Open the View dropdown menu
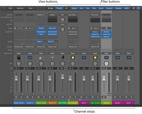This screenshot has width=142, height=114. coord(31,8)
